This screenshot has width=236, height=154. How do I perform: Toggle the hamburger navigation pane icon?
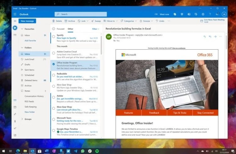15,21
